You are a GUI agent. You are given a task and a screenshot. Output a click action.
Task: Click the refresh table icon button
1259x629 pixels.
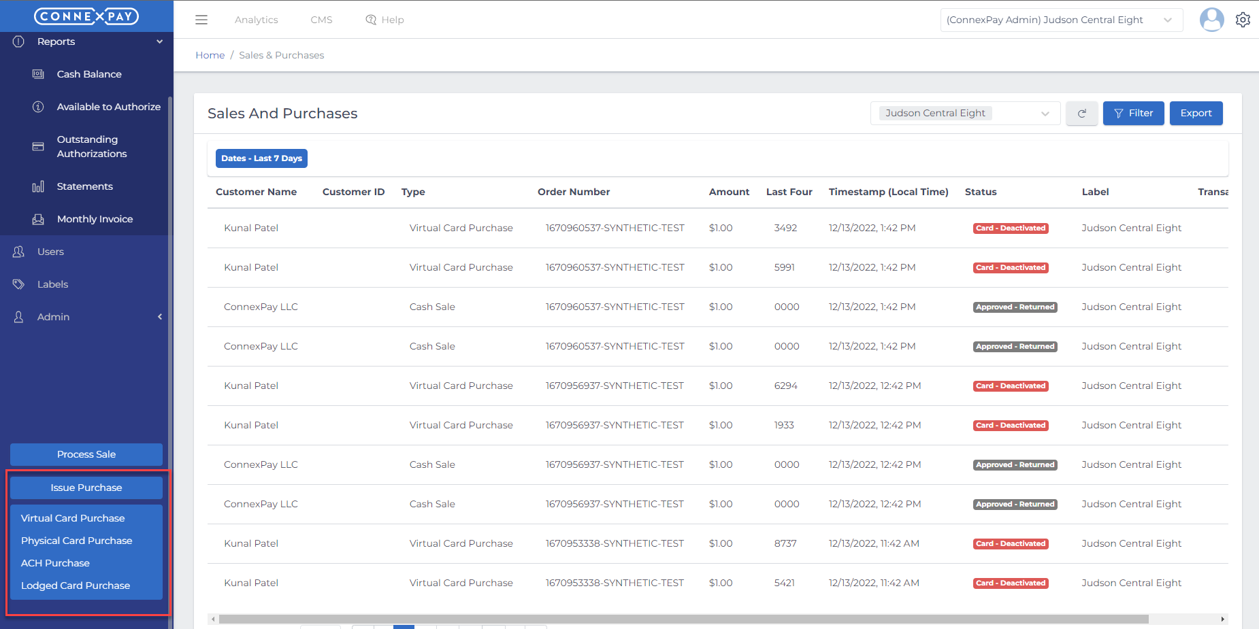point(1081,114)
